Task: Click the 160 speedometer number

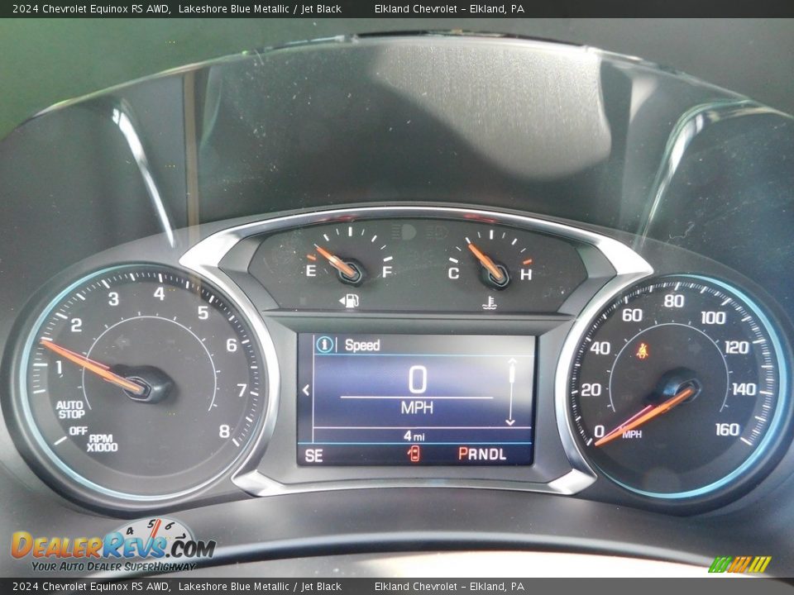Action: 728,429
